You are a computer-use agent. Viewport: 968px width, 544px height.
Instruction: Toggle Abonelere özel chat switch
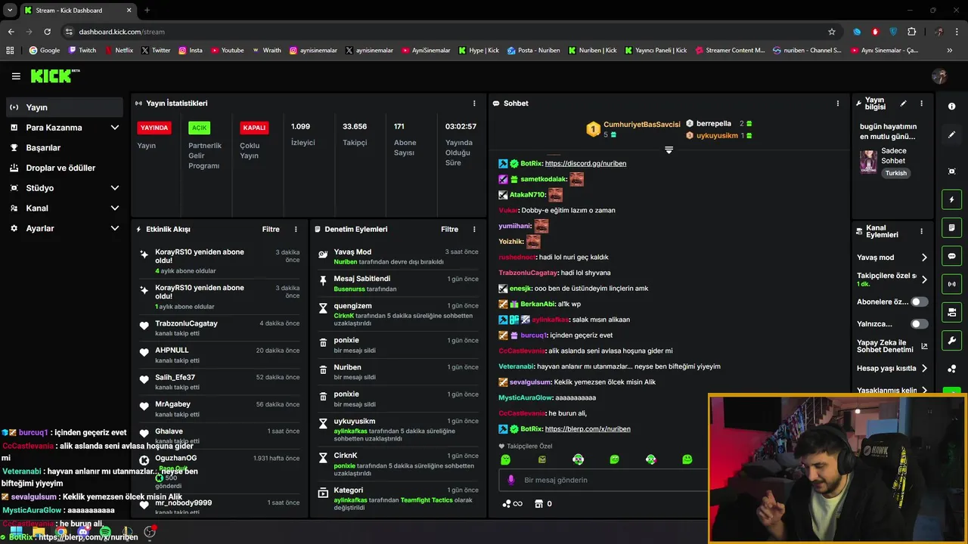(x=919, y=301)
